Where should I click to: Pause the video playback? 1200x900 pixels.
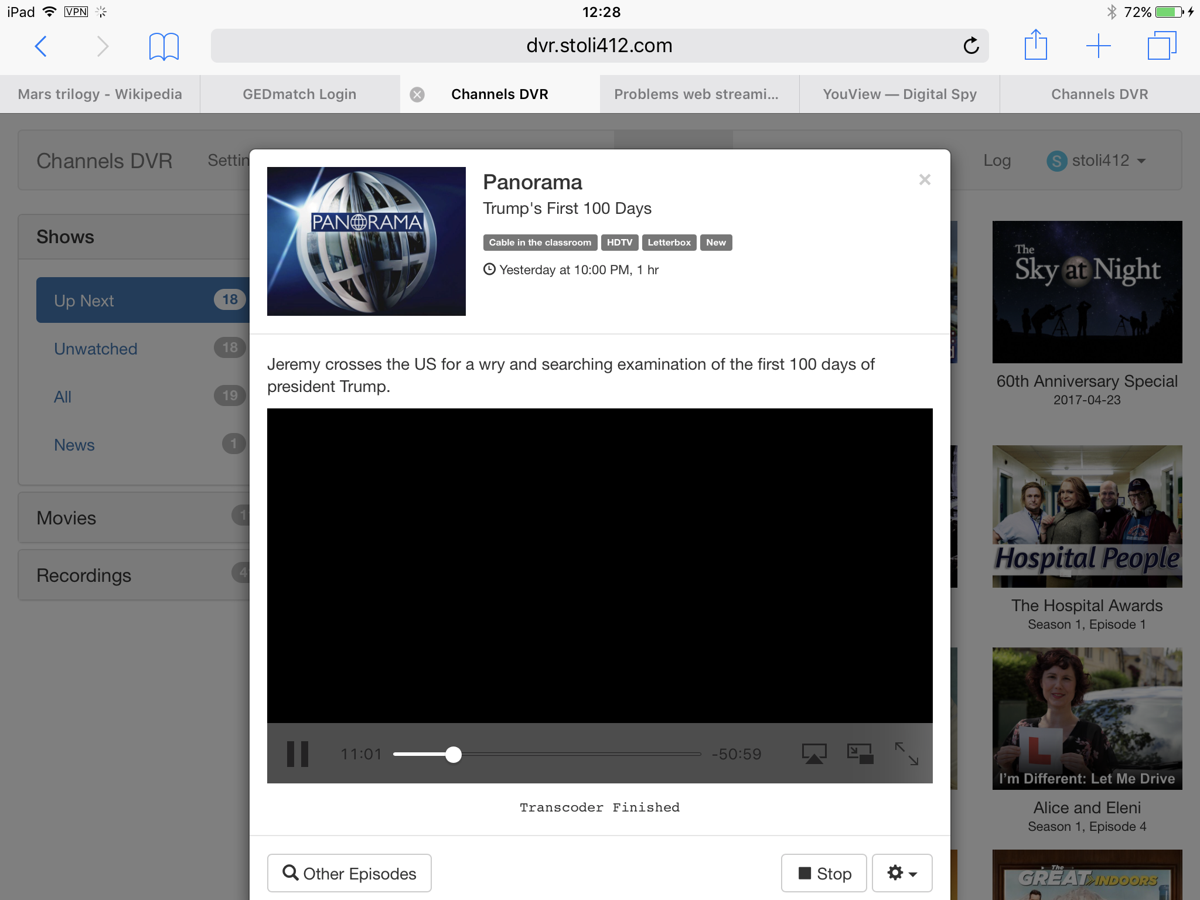297,754
